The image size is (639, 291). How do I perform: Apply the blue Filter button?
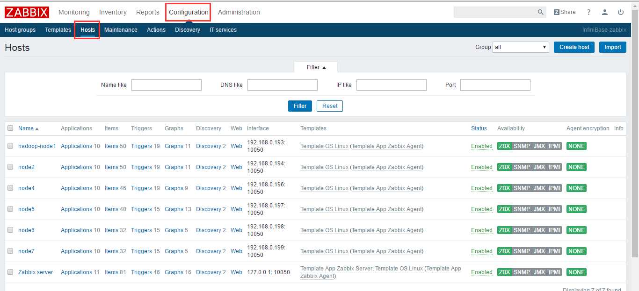pos(300,106)
